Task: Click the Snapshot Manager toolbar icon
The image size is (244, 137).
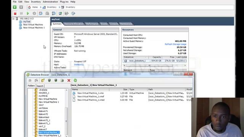Action: (54, 13)
